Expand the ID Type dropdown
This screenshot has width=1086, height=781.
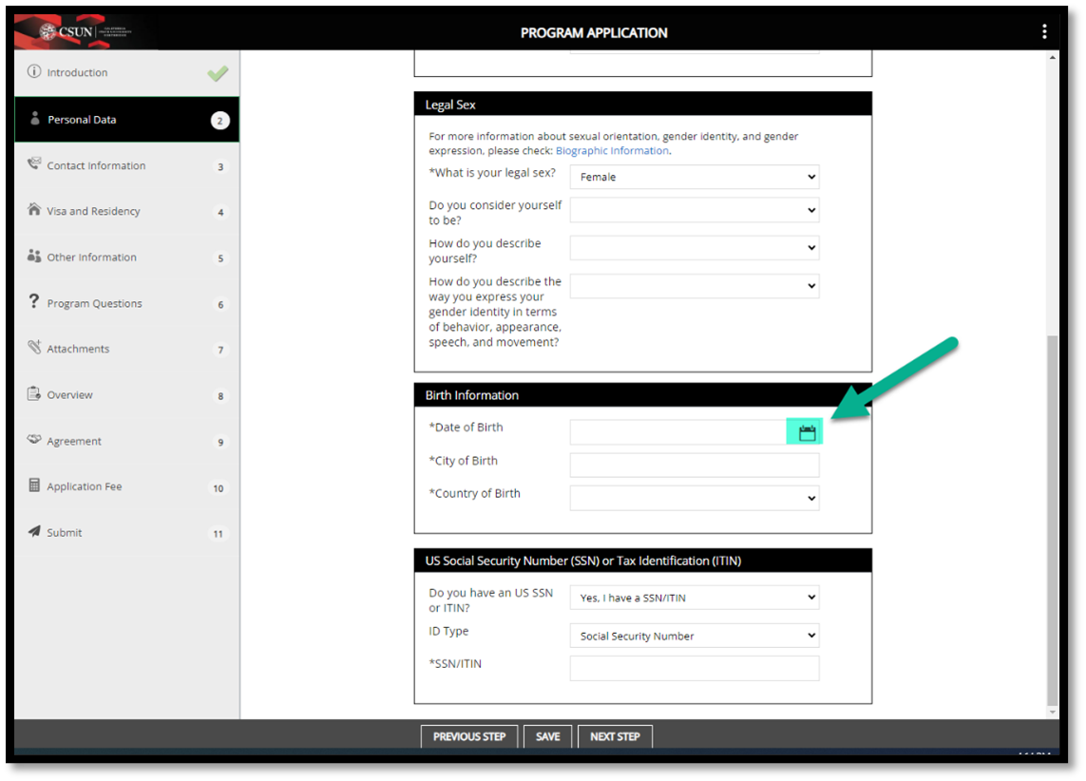click(x=694, y=636)
